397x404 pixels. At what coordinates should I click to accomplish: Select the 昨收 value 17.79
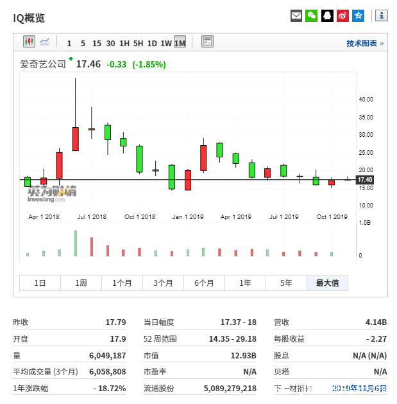pyautogui.click(x=116, y=322)
